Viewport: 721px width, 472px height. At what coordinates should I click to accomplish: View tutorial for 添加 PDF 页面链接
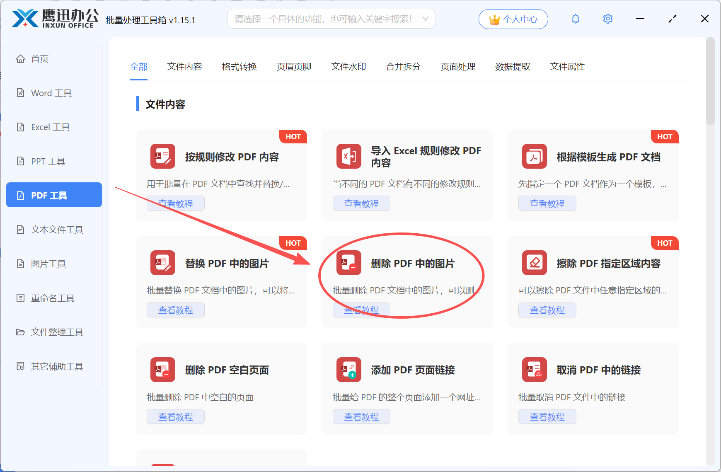(361, 417)
